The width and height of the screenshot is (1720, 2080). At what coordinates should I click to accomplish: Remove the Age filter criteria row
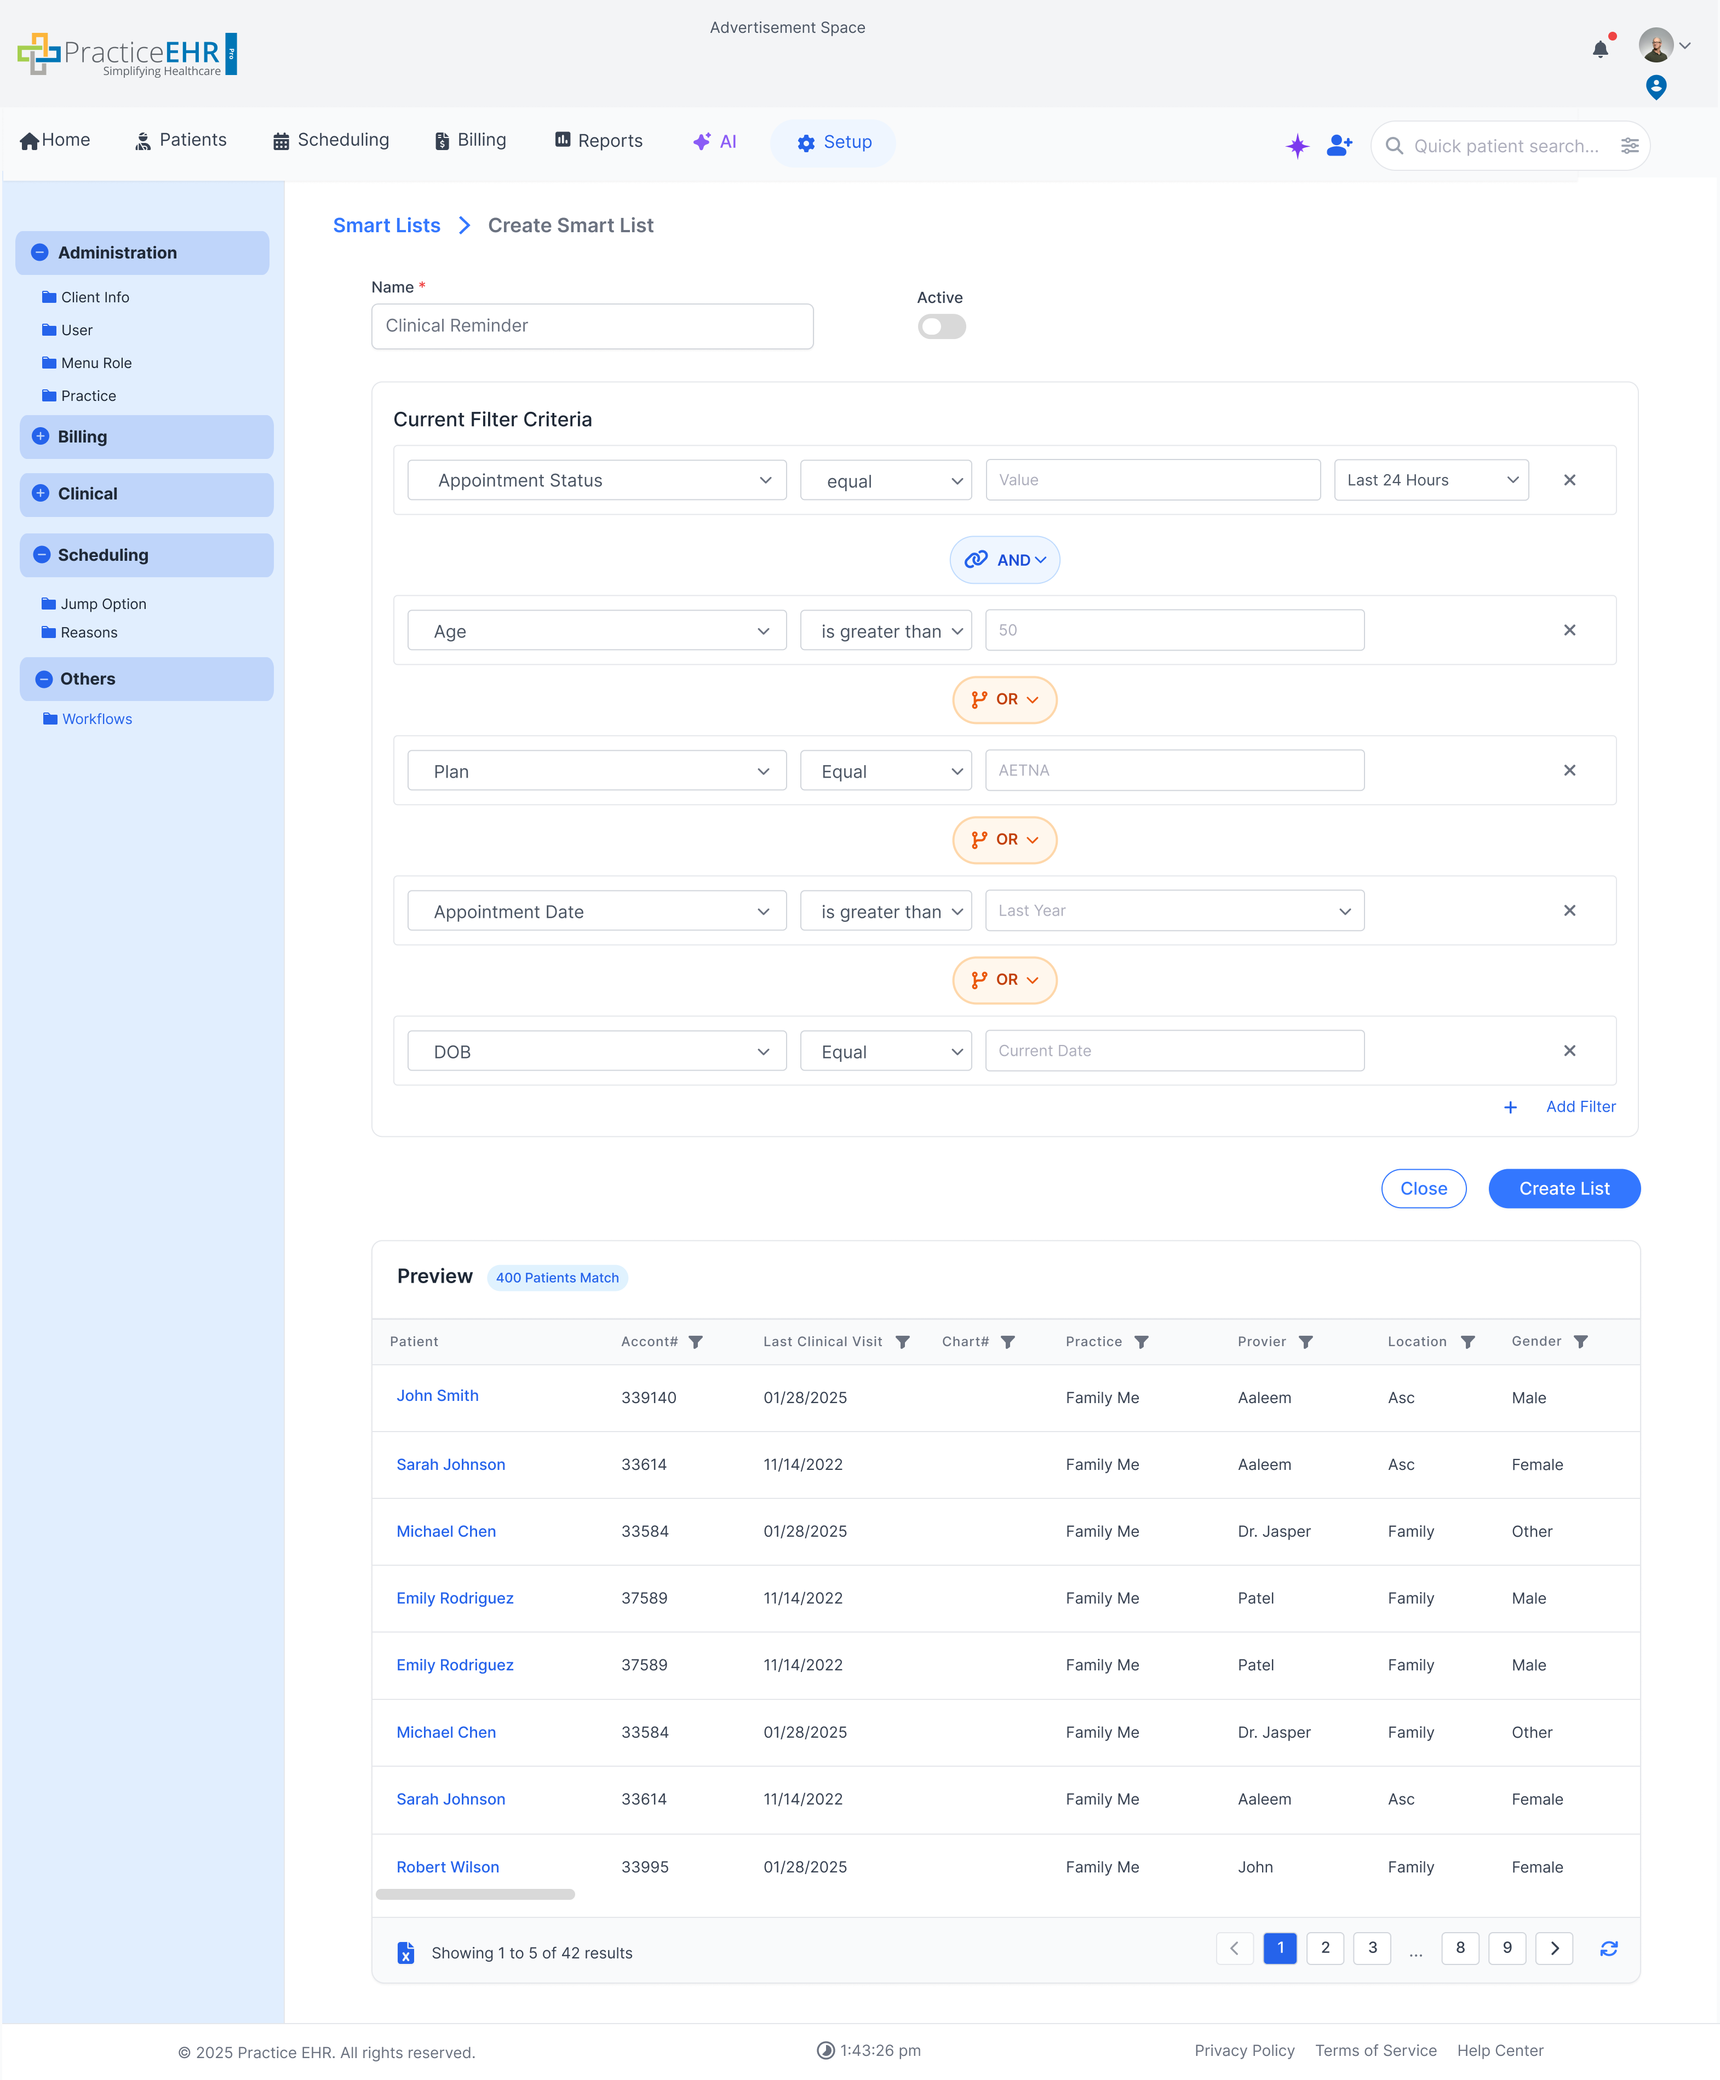pyautogui.click(x=1569, y=630)
